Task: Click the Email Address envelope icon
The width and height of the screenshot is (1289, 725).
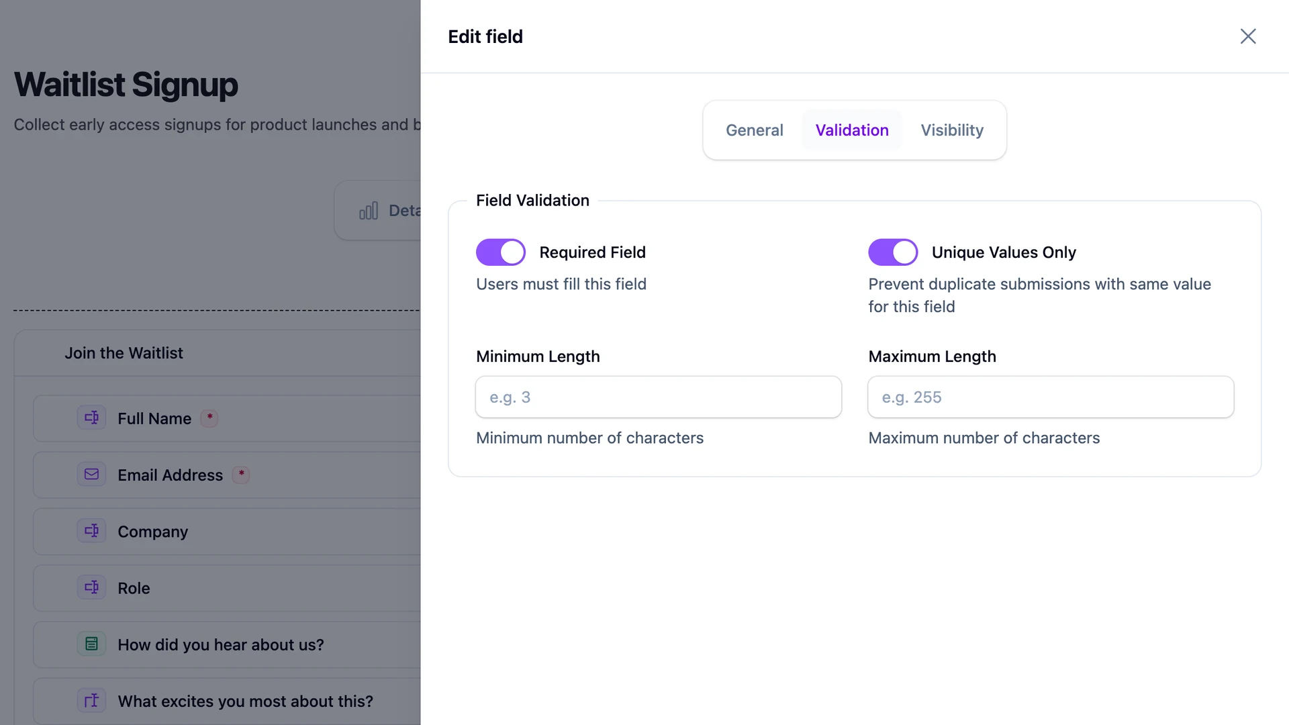Action: pyautogui.click(x=91, y=474)
